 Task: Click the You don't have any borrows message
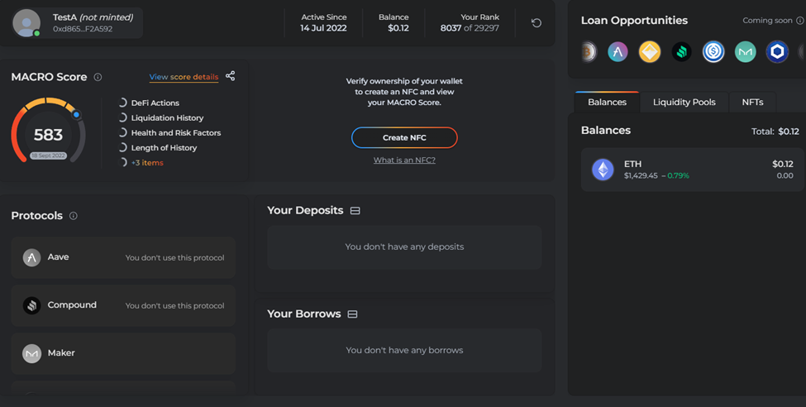(404, 350)
